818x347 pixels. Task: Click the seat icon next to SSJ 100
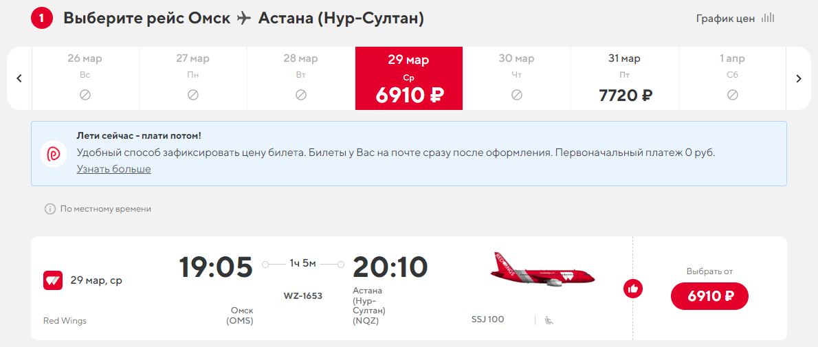click(x=549, y=320)
